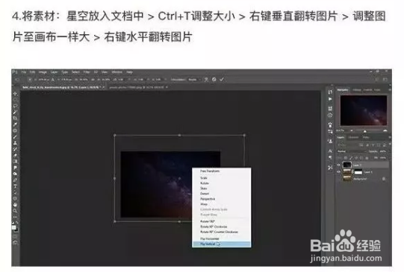The width and height of the screenshot is (404, 272).
Task: Select the Move tool
Action: pos(15,94)
